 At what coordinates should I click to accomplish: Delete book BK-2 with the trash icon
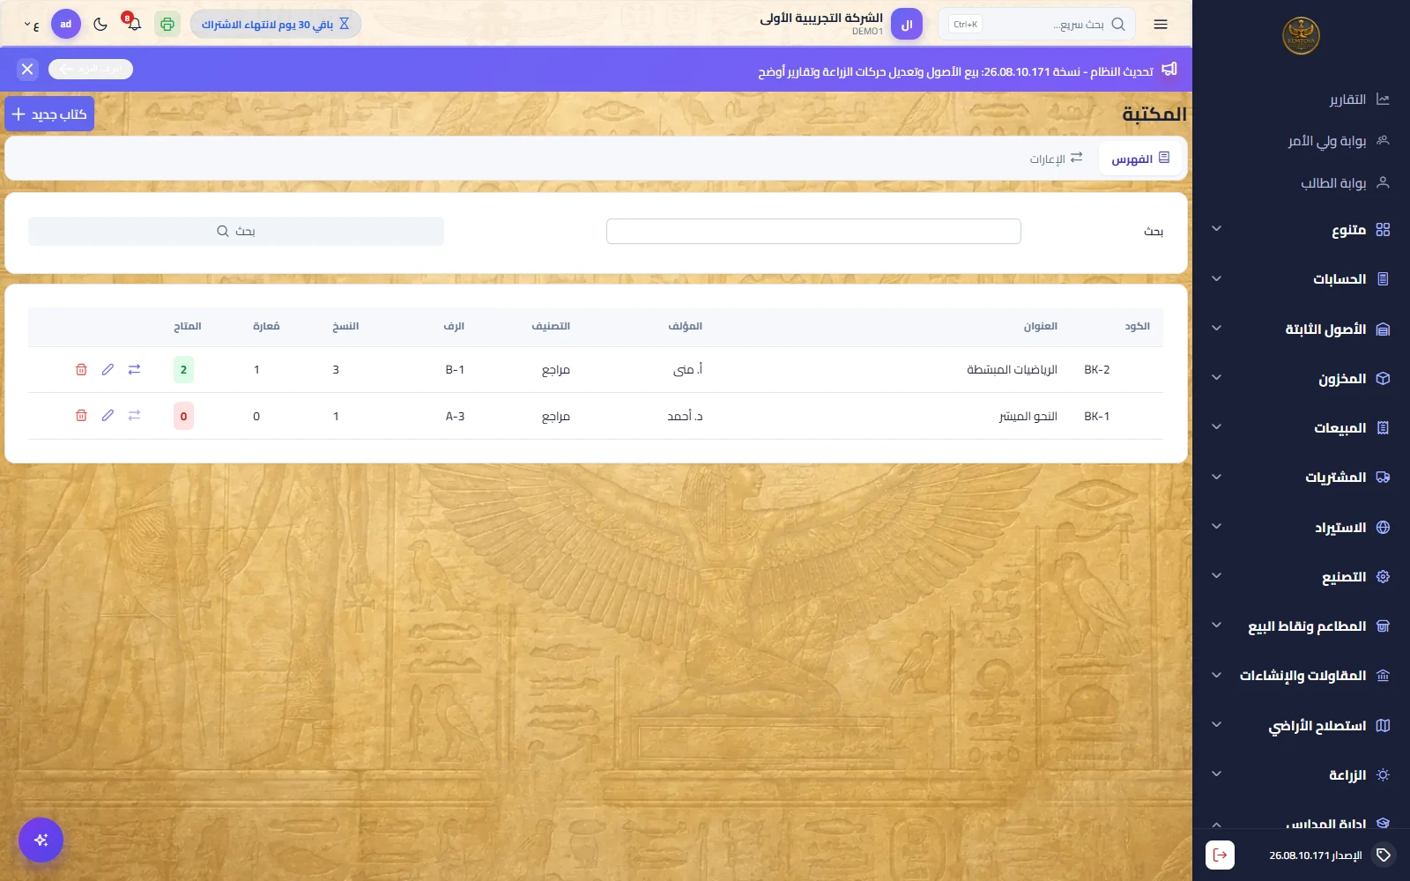(x=81, y=370)
